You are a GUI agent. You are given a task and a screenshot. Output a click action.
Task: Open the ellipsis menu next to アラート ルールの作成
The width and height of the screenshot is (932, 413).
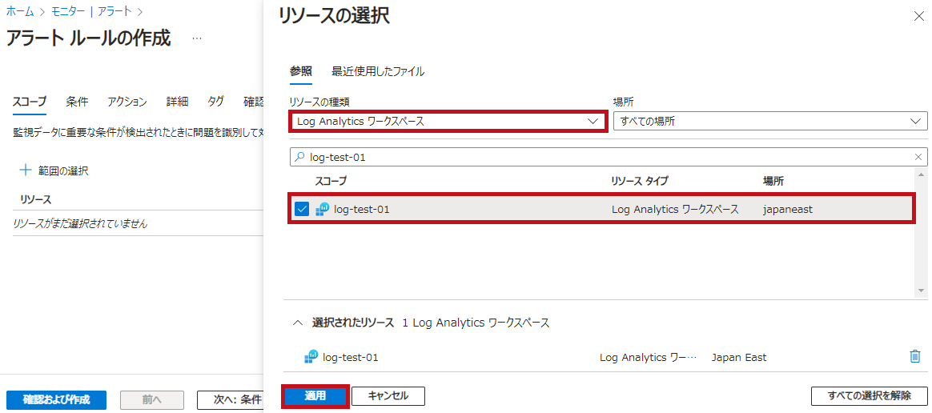click(x=197, y=38)
